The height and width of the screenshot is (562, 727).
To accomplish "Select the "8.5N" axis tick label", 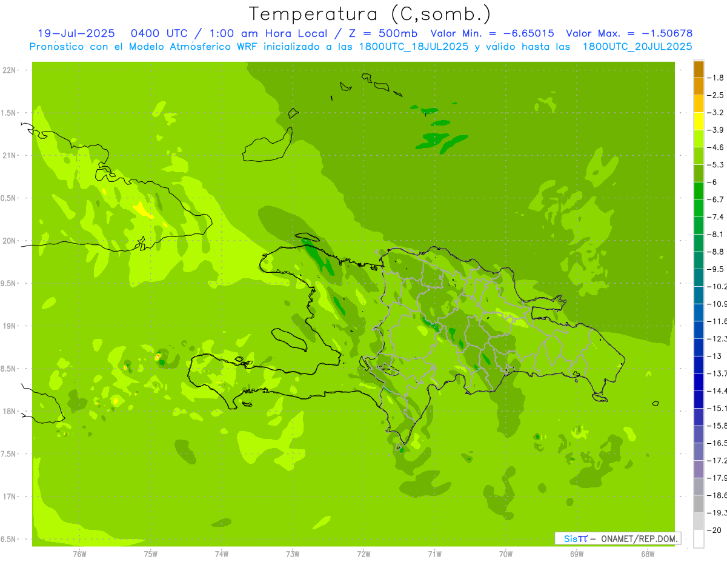I will coord(9,369).
